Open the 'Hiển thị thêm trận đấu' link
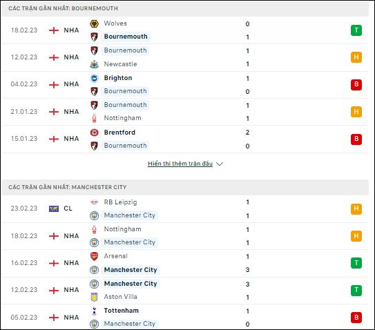Image resolution: width=375 pixels, height=330 pixels. 180,164
